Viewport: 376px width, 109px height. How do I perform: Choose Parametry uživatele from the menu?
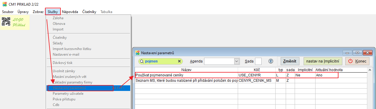[68, 94]
